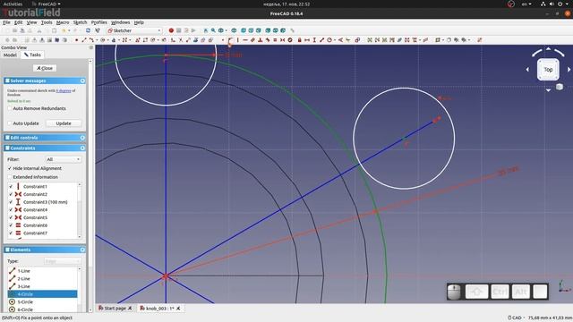The height and width of the screenshot is (322, 573).
Task: Click the Activities button
Action: click(x=13, y=4)
